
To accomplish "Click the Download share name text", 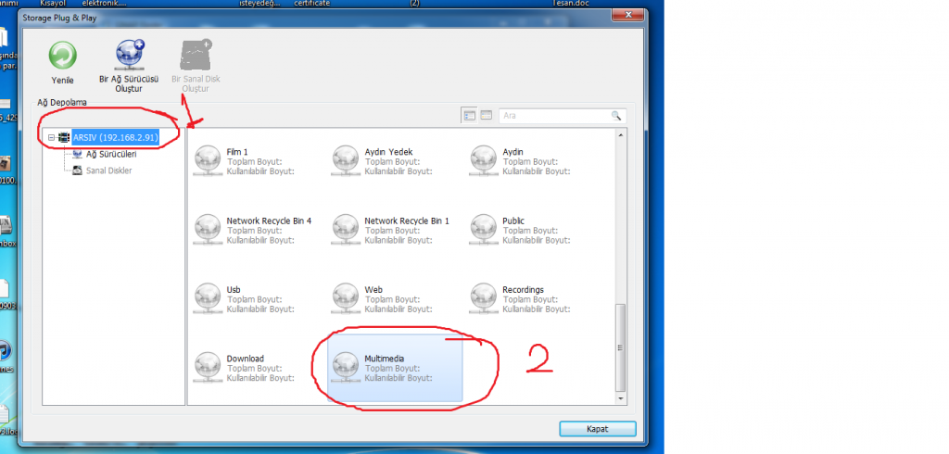I will pos(245,359).
